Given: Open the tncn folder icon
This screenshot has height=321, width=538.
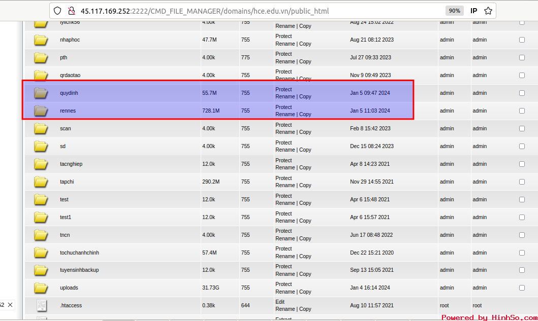Looking at the screenshot, I should pos(41,235).
